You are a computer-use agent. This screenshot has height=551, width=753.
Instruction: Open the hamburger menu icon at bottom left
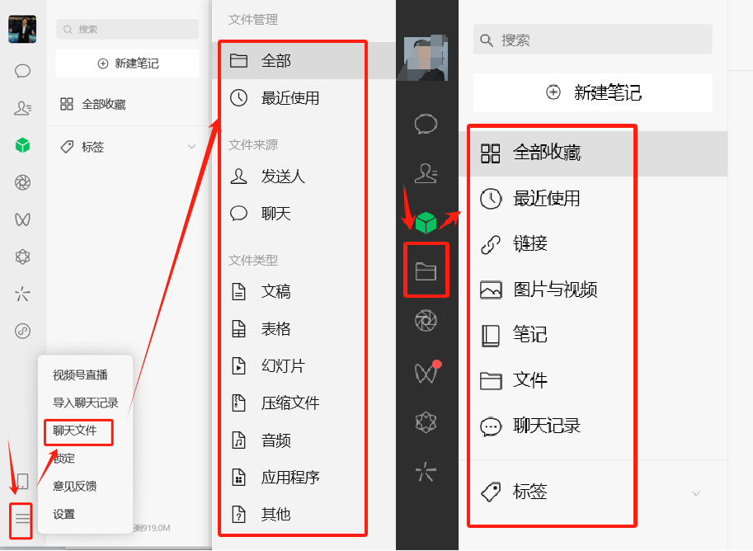click(22, 519)
